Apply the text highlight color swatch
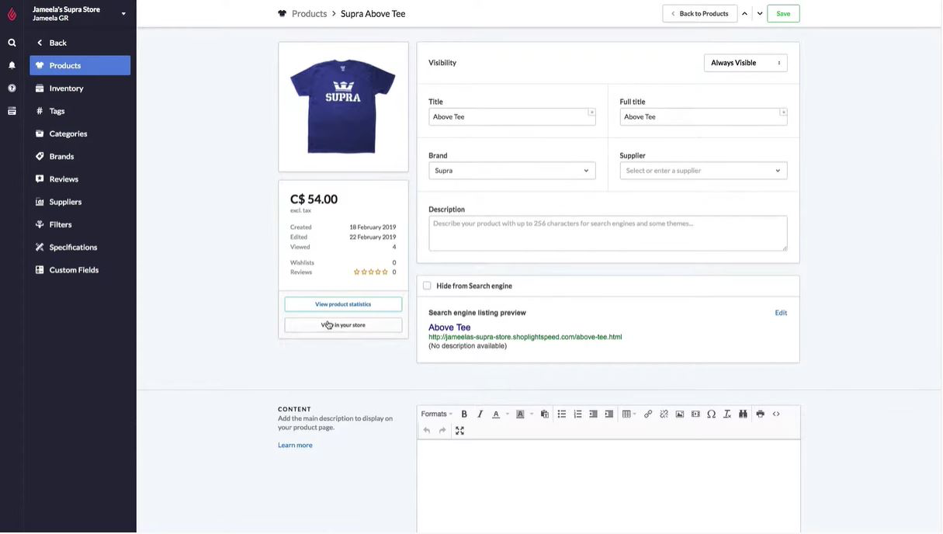The height and width of the screenshot is (534, 943). point(518,413)
